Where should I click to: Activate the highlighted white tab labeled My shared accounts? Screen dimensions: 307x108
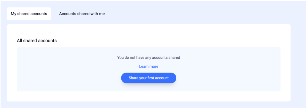pyautogui.click(x=29, y=14)
